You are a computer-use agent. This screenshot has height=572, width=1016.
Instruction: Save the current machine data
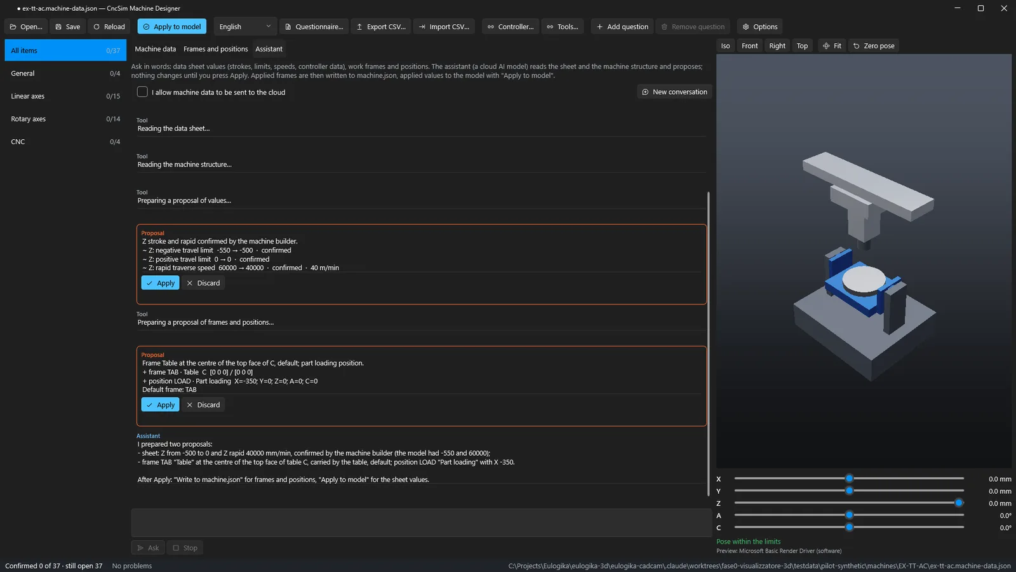tap(67, 27)
